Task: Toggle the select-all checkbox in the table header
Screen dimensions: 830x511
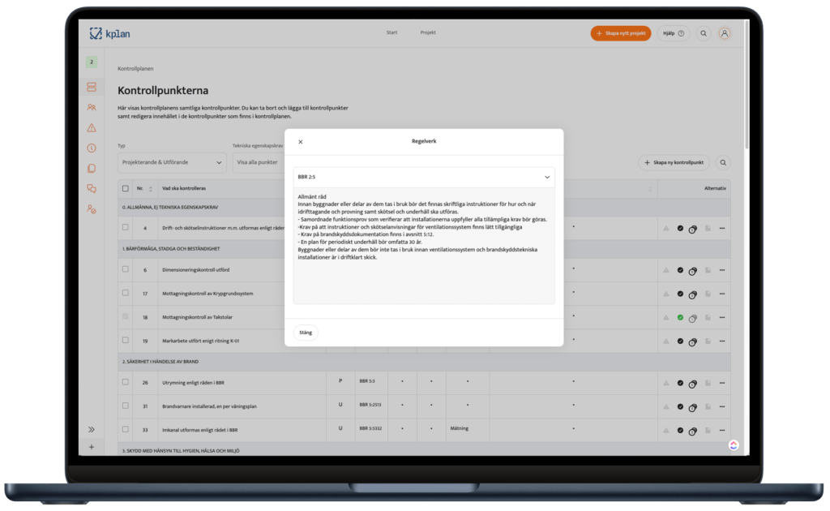Action: [x=125, y=188]
